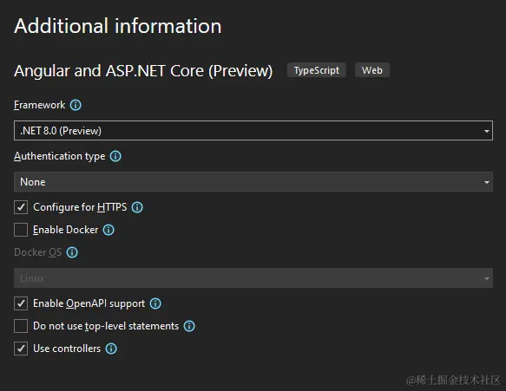The height and width of the screenshot is (391, 506).
Task: Show info for top-level statements option
Action: [x=189, y=326]
